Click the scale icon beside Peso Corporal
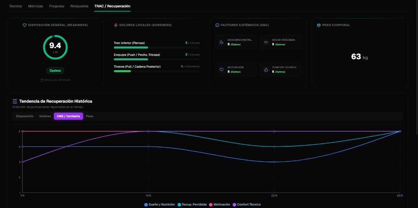Screen dimensions: 418x208 click(x=318, y=25)
